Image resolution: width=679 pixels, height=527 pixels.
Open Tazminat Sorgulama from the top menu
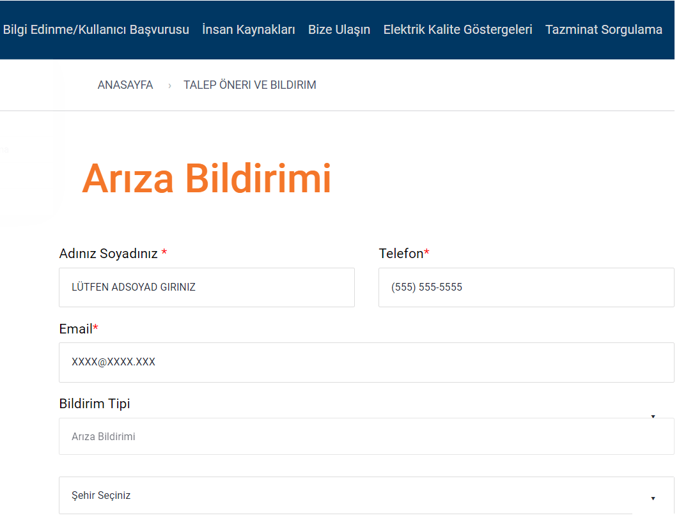(604, 29)
